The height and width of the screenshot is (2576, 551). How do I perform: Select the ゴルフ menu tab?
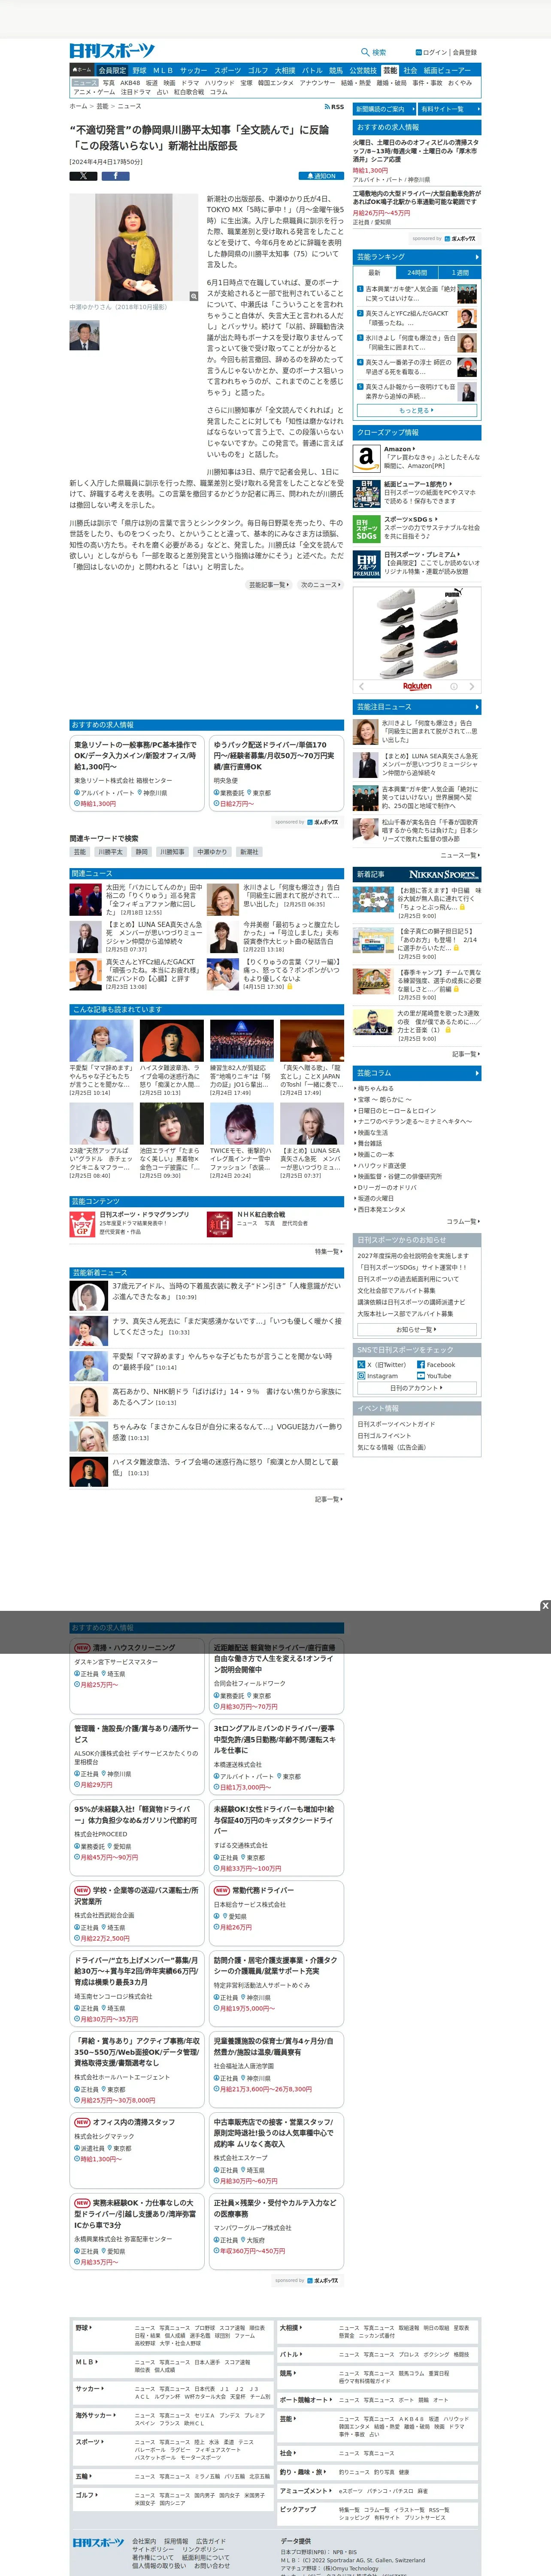pyautogui.click(x=258, y=71)
